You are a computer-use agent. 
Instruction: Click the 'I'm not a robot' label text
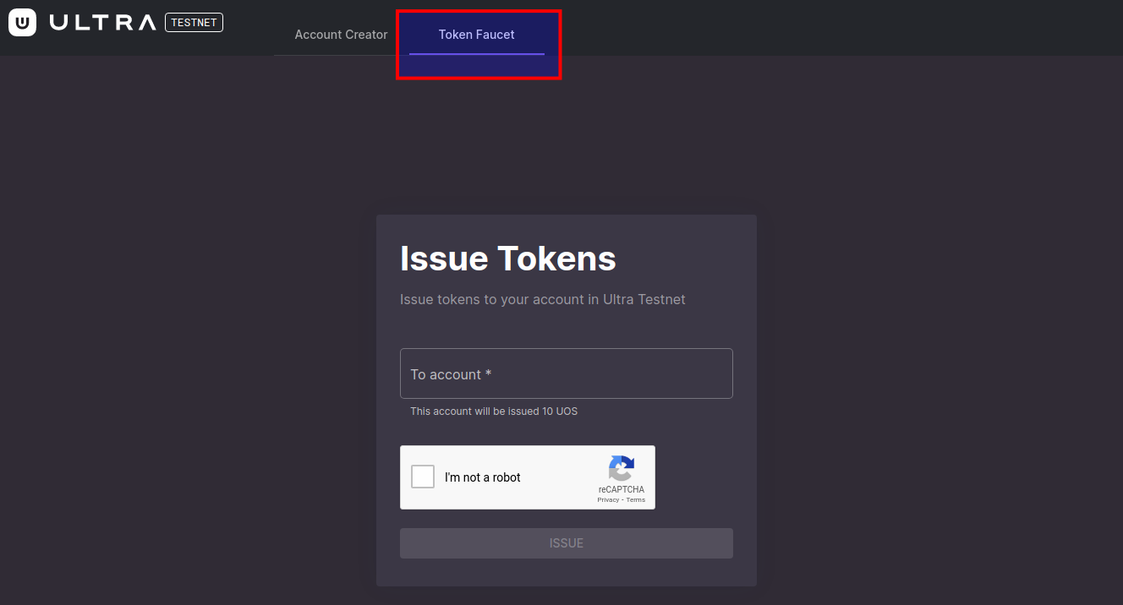tap(483, 477)
